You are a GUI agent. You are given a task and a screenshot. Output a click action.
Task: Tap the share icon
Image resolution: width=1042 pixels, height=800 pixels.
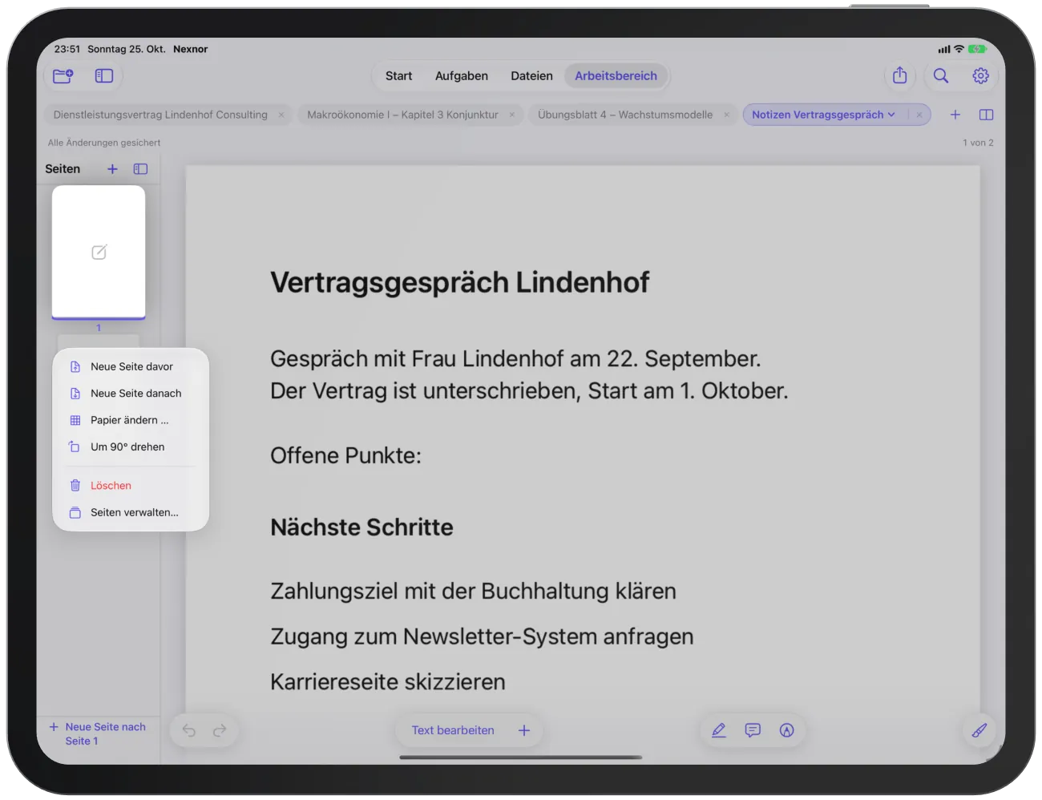click(900, 75)
